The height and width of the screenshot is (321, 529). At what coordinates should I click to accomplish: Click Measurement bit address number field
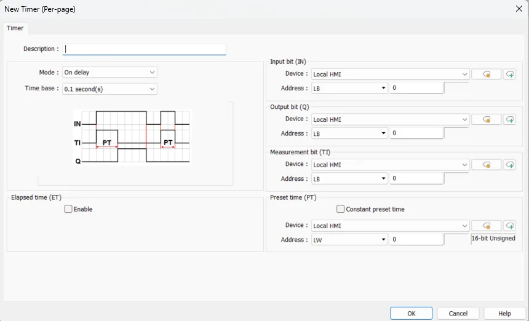coord(416,178)
